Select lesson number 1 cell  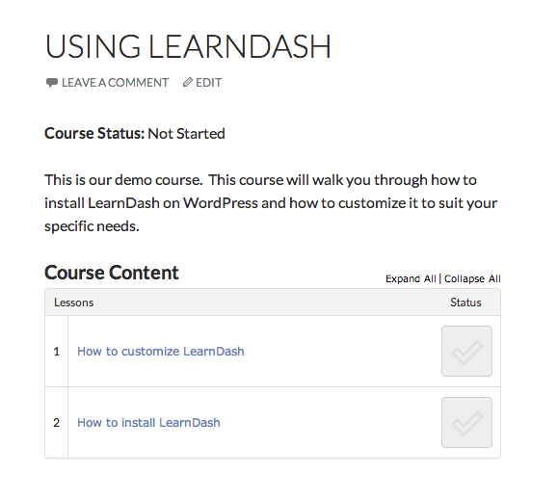(x=56, y=352)
